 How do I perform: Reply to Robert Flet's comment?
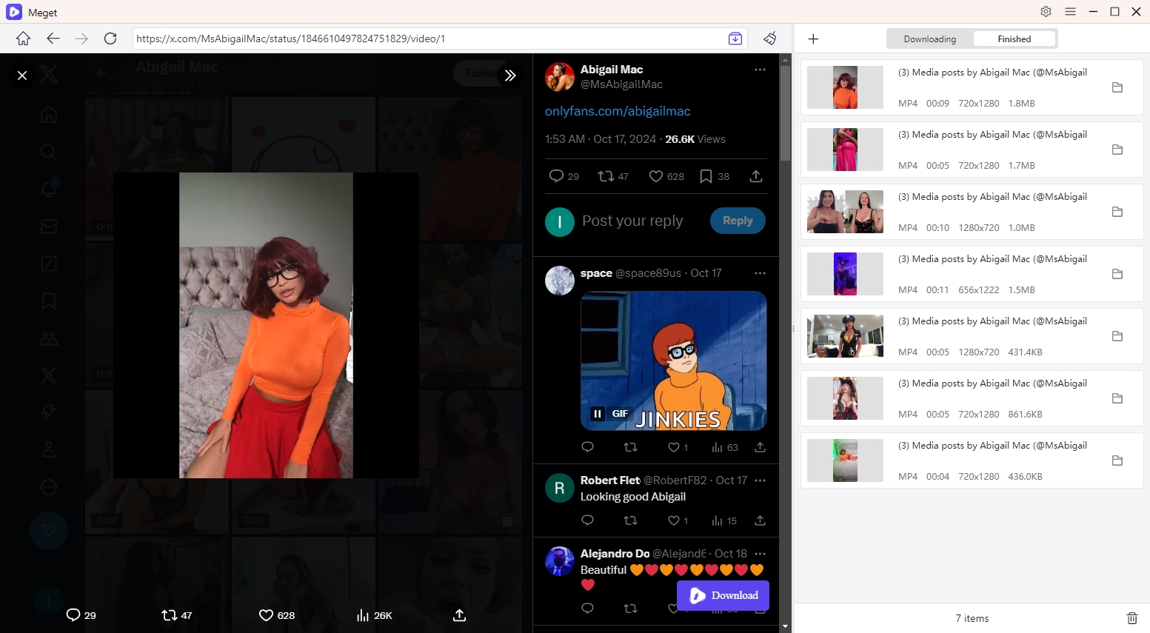pyautogui.click(x=588, y=520)
